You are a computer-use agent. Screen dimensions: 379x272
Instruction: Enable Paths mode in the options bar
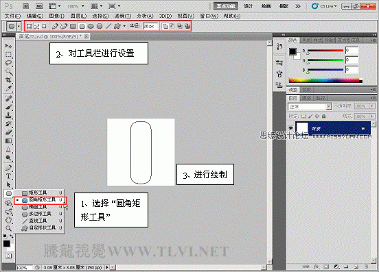36,26
